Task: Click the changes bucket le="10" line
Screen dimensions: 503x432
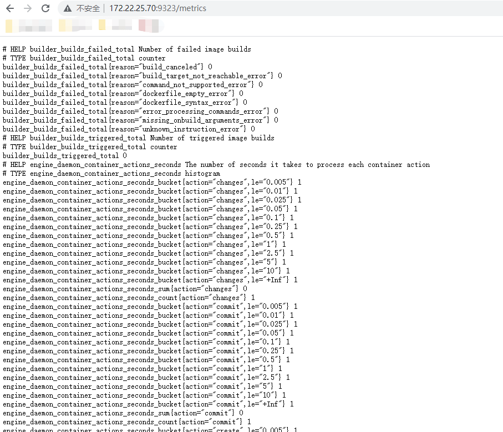Action: tap(146, 271)
